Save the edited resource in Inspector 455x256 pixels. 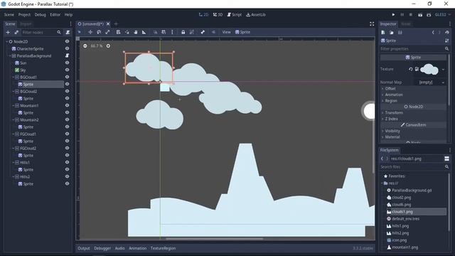coord(400,33)
